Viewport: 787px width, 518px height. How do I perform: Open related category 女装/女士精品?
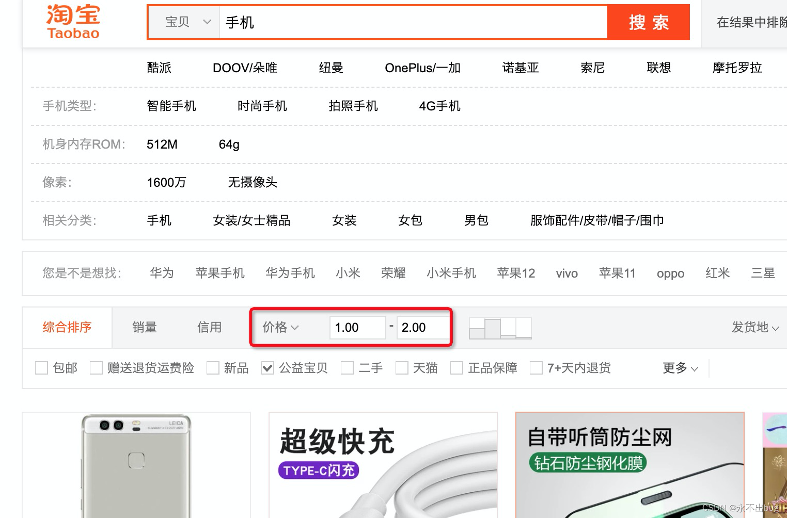[251, 220]
